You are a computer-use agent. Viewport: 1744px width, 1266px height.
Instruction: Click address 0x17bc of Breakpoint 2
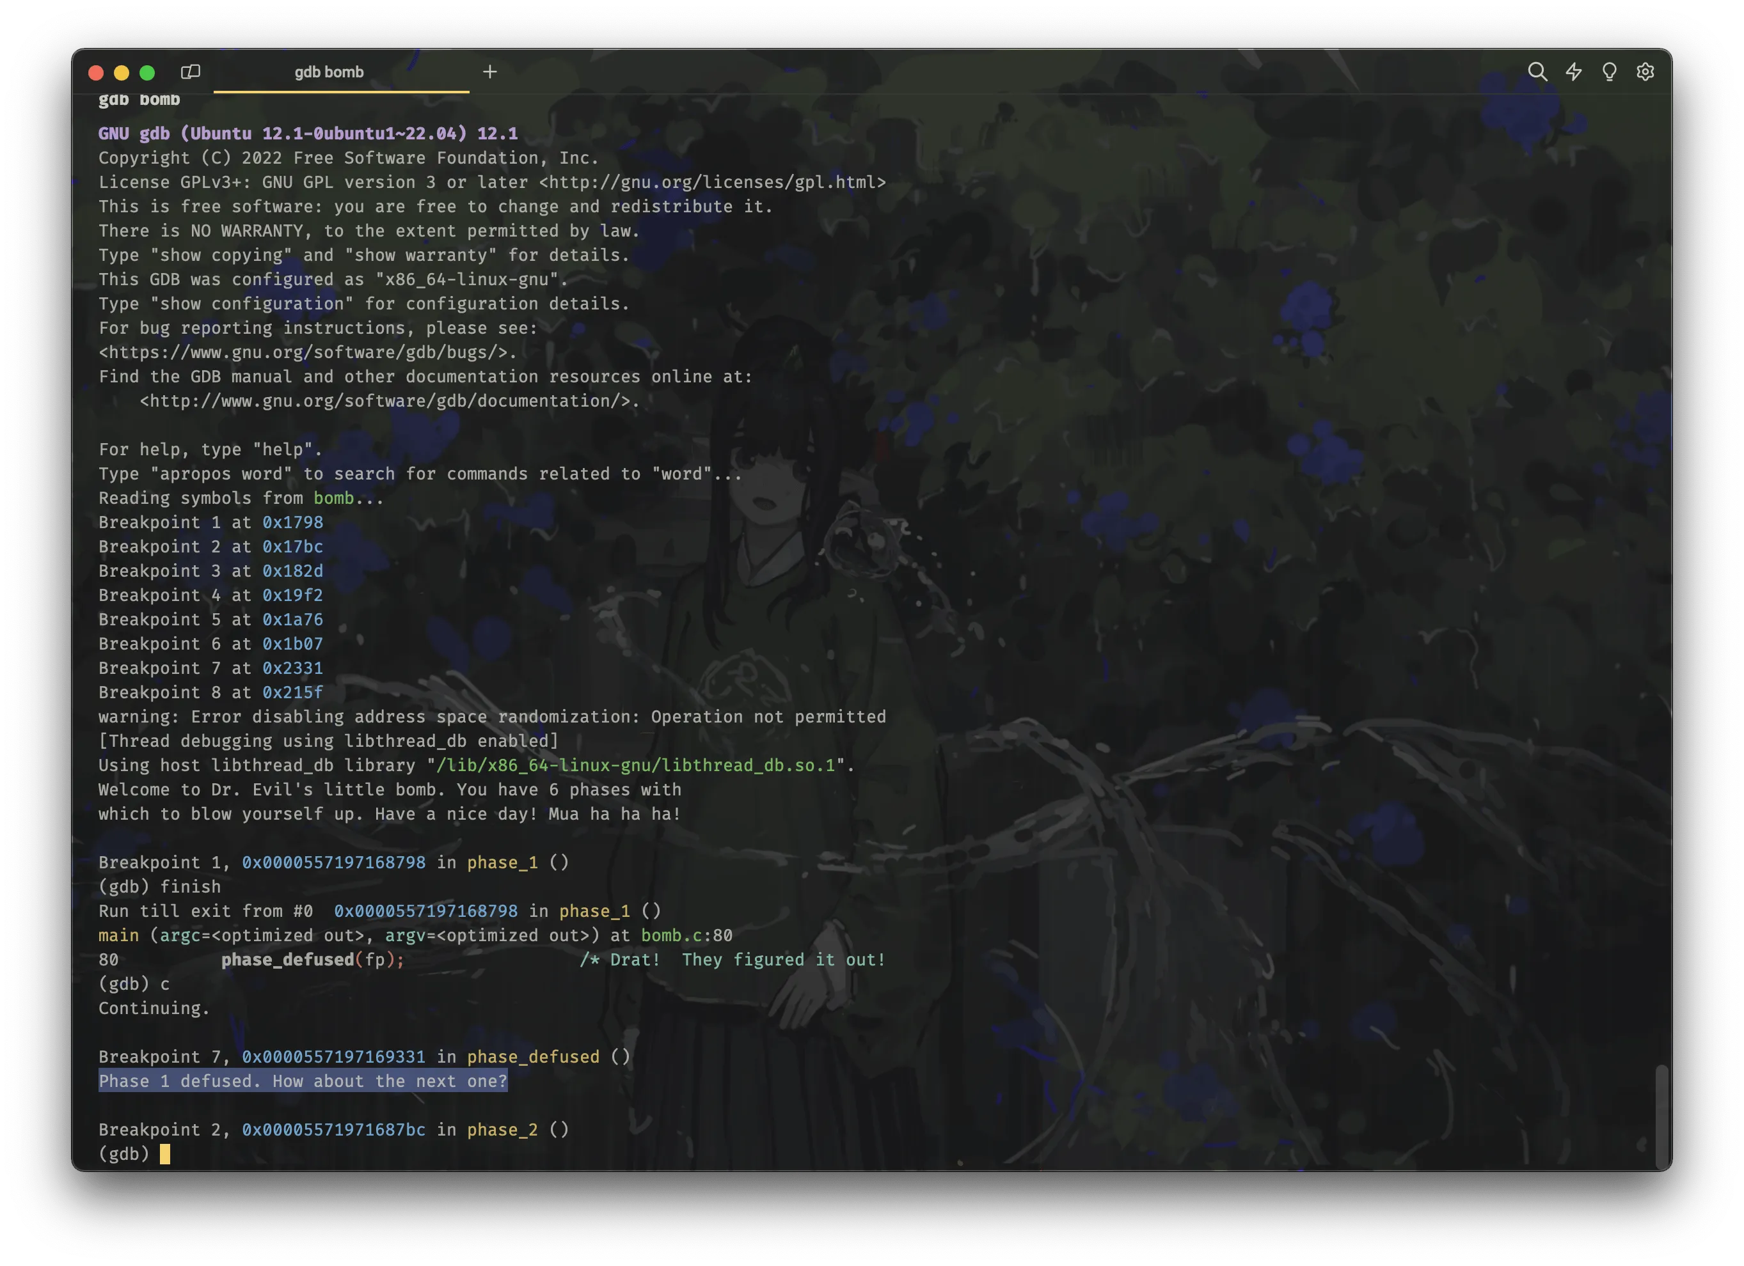tap(293, 547)
